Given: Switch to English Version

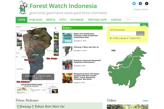Looking at the screenshot, I should click(141, 9).
